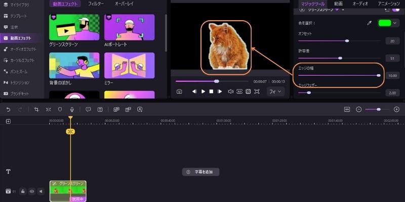The height and width of the screenshot is (202, 405).
Task: Click the redo arrow in timeline toolbar
Action: tap(20, 110)
